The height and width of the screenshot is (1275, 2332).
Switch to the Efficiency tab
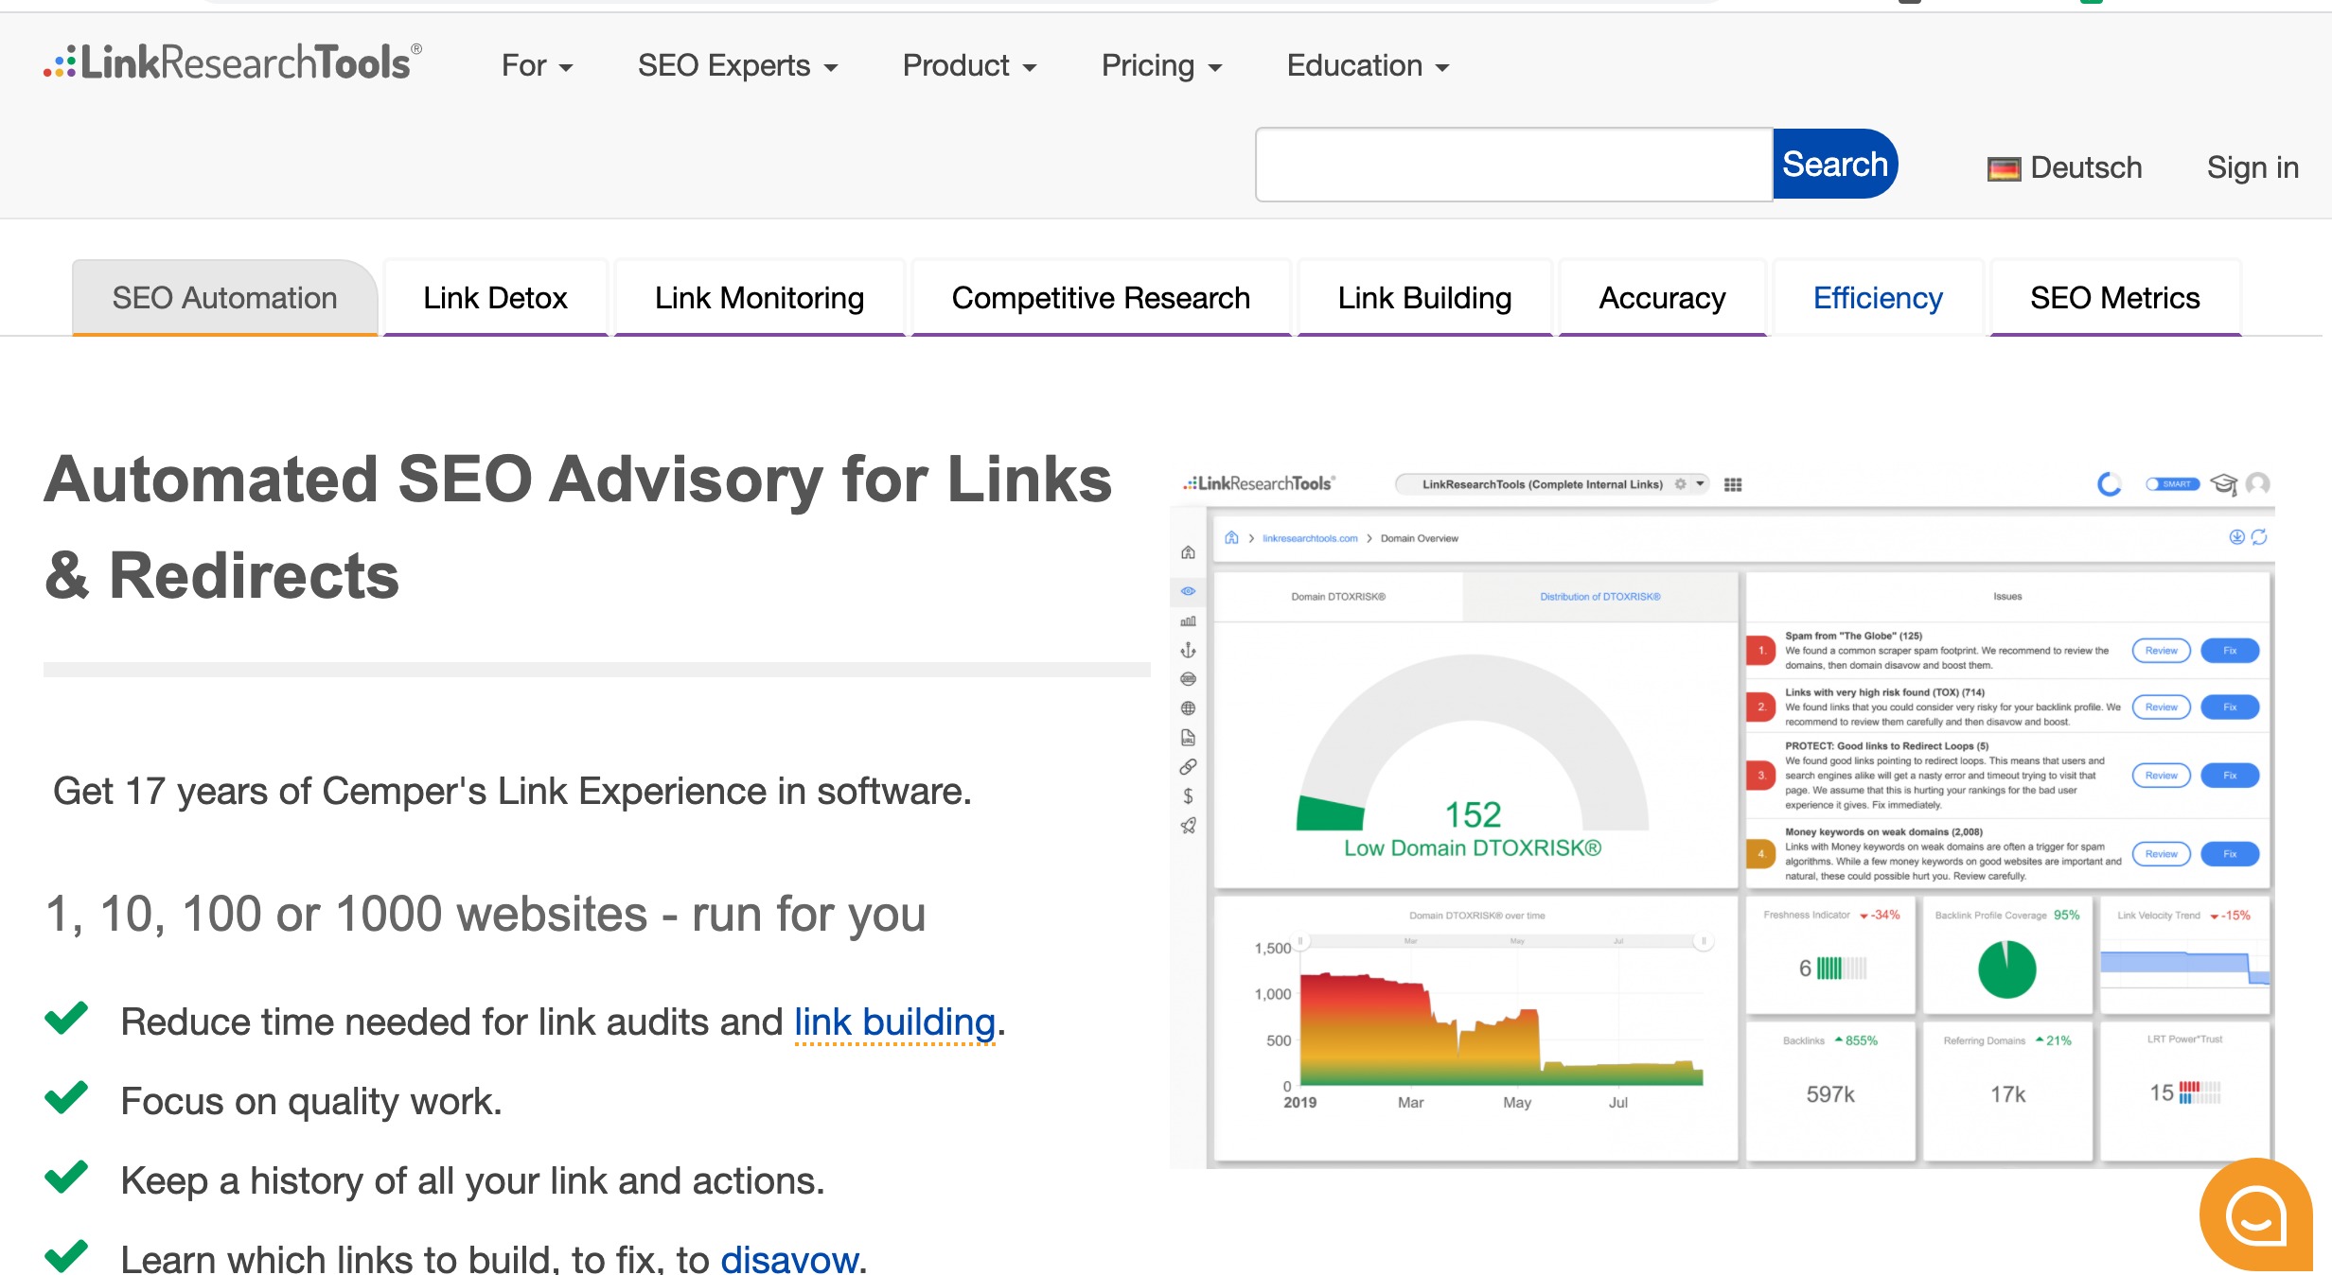pyautogui.click(x=1878, y=298)
